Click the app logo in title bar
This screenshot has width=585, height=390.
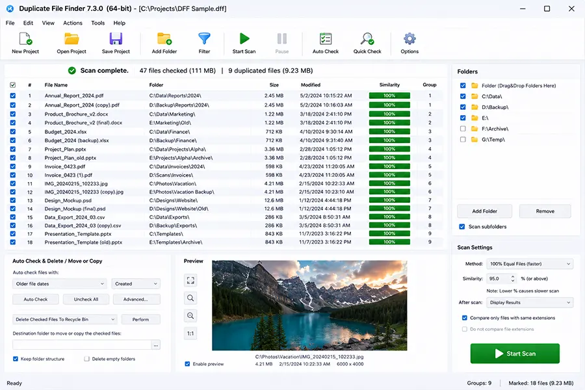[10, 8]
